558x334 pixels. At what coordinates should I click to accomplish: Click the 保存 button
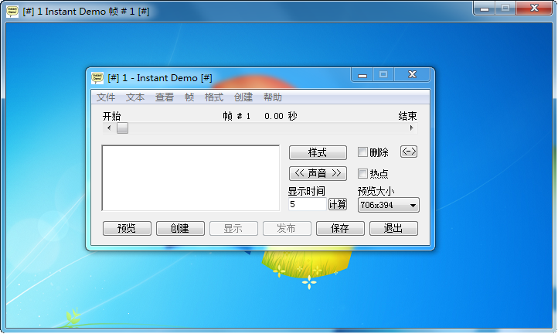[x=340, y=229]
